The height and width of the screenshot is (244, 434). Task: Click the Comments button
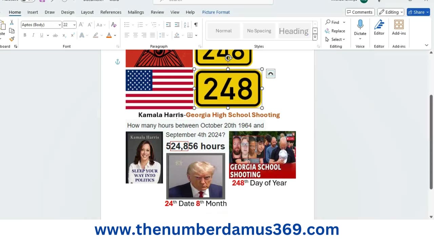359,12
